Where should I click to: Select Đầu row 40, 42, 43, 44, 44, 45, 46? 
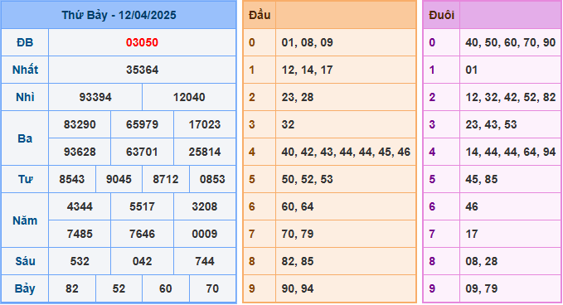[346, 152]
